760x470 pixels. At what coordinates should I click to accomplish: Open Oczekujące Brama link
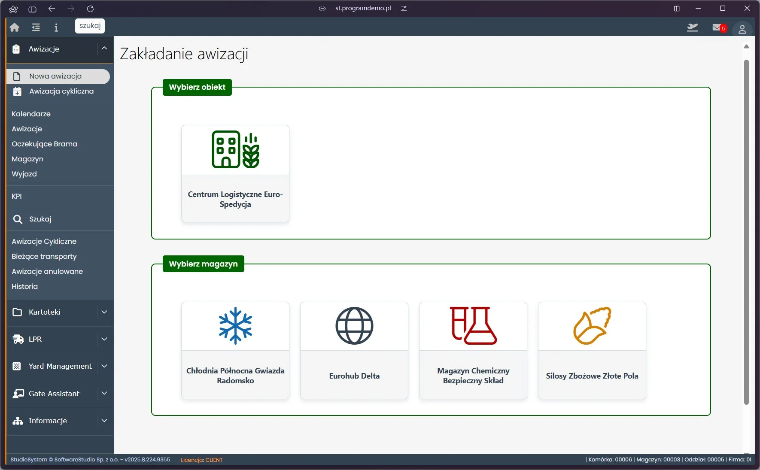pos(44,144)
